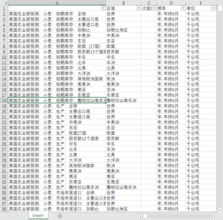This screenshot has width=223, height=220.
Task: Click horizontal scrollbar left arrow
Action: [x=140, y=216]
